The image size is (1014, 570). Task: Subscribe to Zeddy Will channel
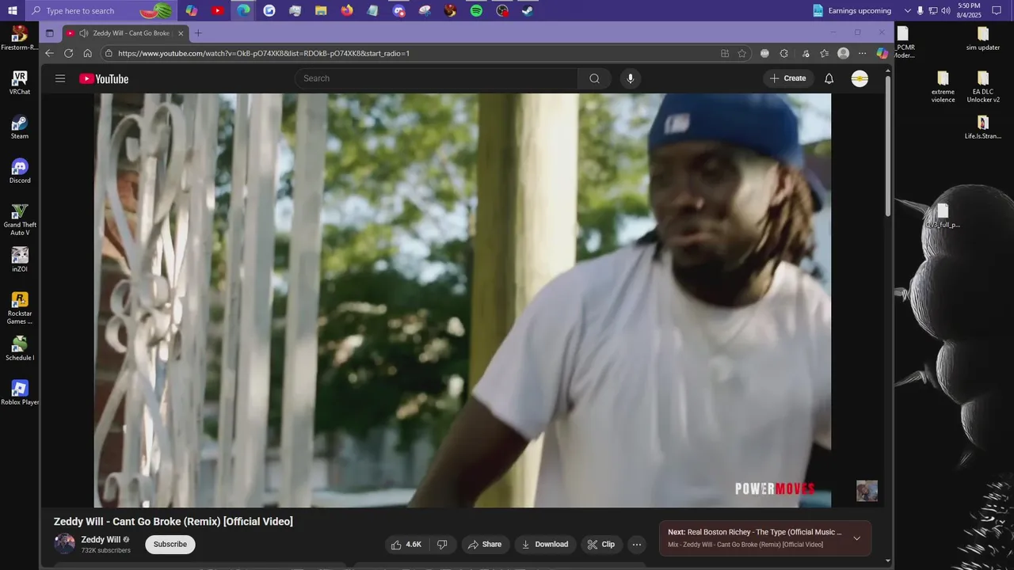coord(170,545)
